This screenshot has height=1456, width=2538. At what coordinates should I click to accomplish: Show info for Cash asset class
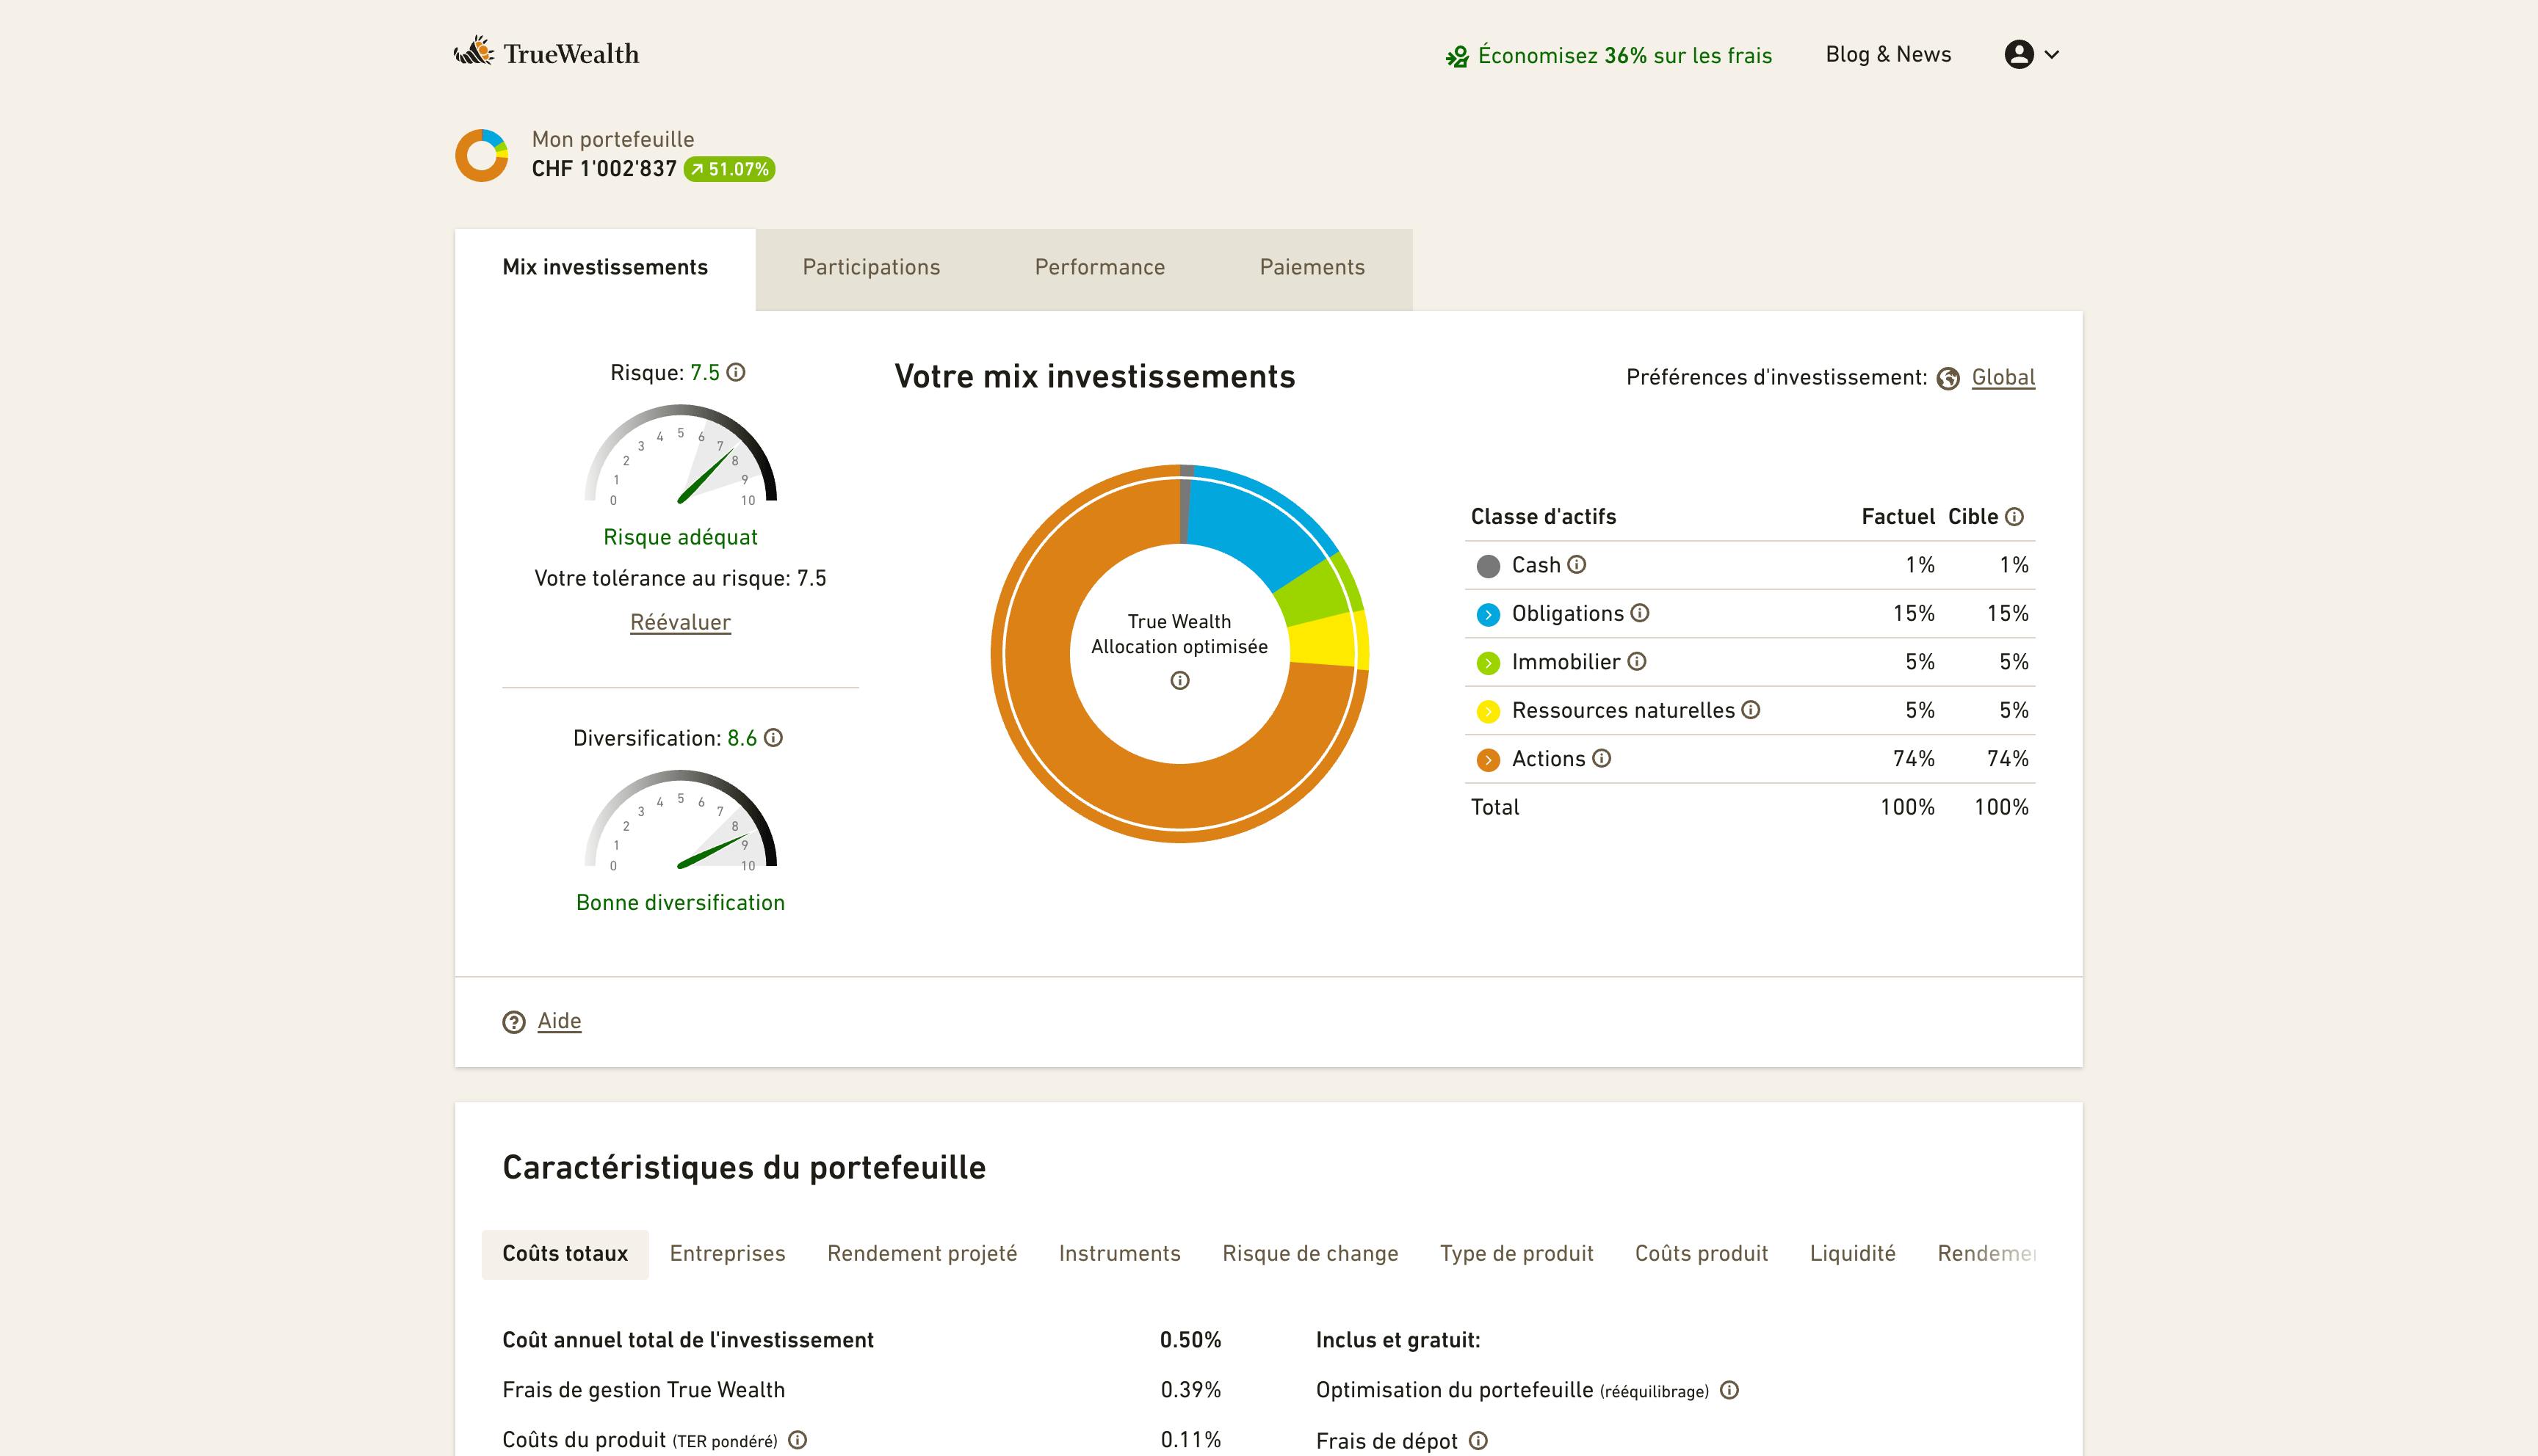[1577, 564]
